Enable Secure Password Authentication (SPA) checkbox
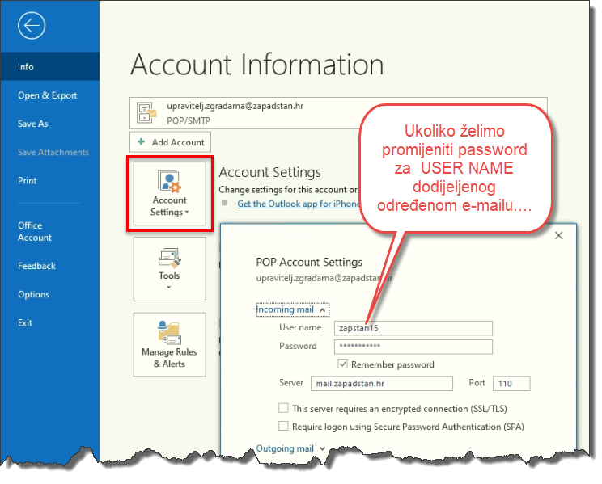Viewport: 602px width, 484px height. tap(283, 426)
